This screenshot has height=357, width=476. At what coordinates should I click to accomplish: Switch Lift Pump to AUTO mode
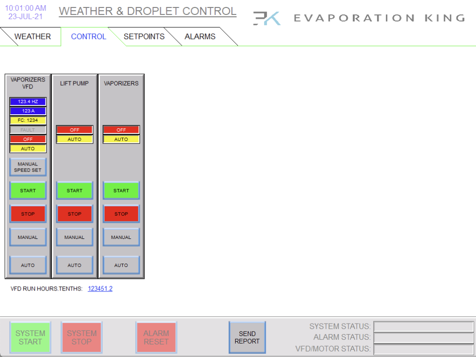75,265
